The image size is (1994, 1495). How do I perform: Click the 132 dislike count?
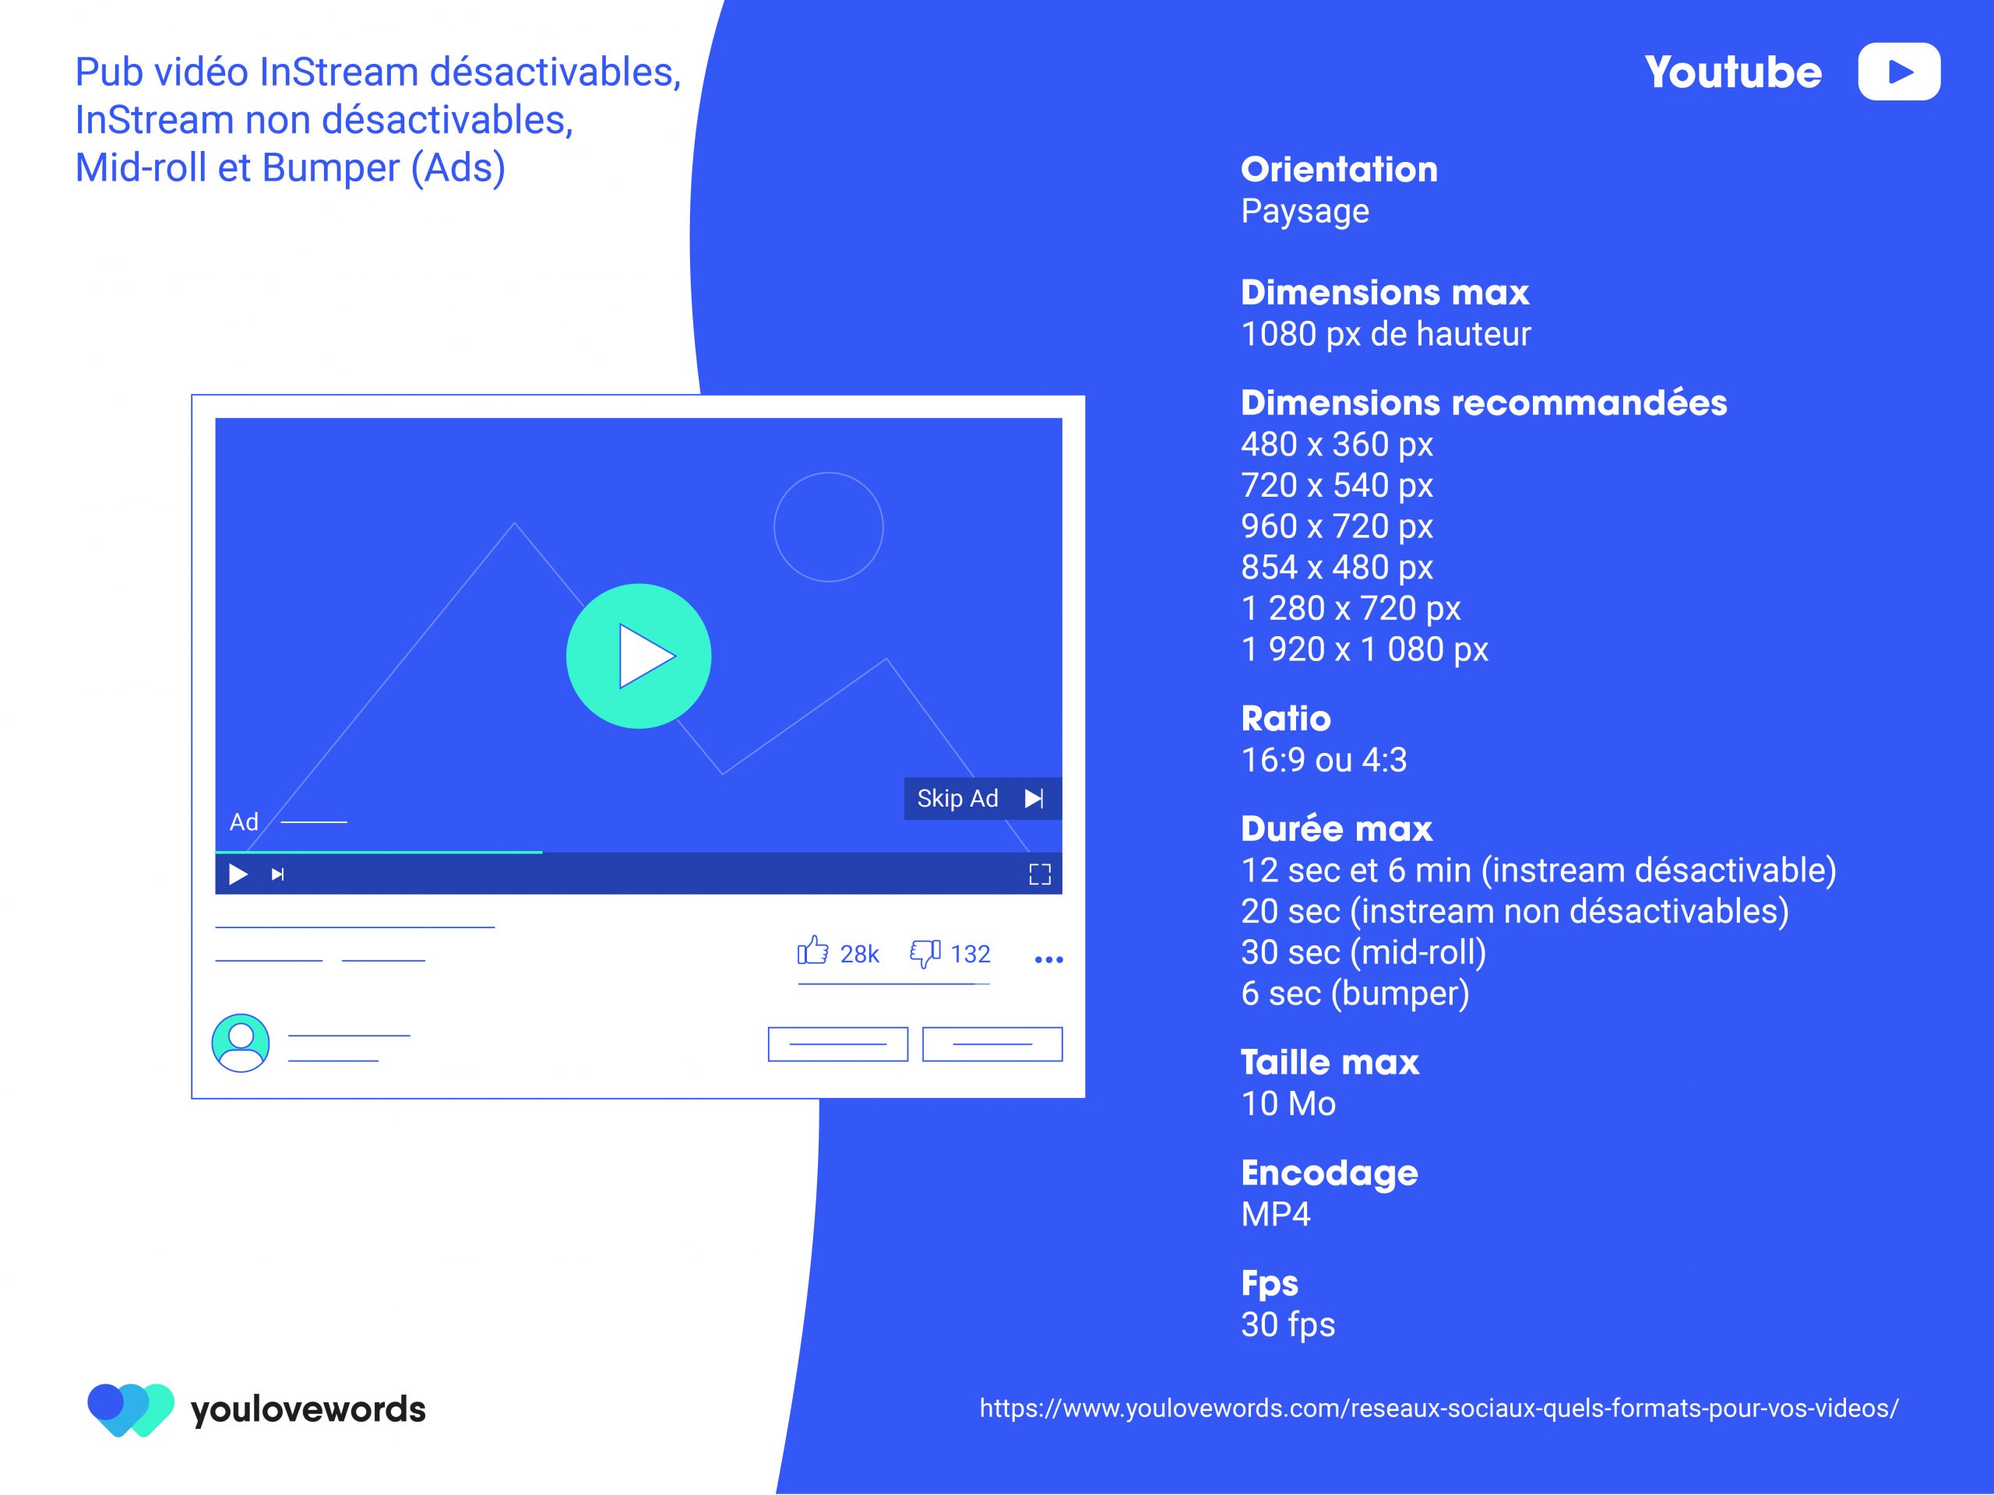pyautogui.click(x=970, y=953)
